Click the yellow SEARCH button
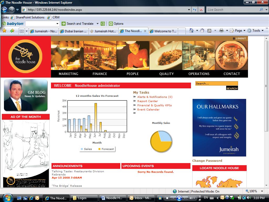269x202 pixels. coord(232,88)
